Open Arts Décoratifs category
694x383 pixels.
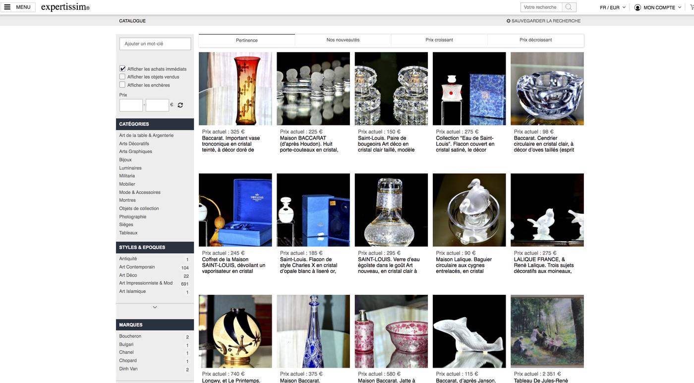point(134,144)
